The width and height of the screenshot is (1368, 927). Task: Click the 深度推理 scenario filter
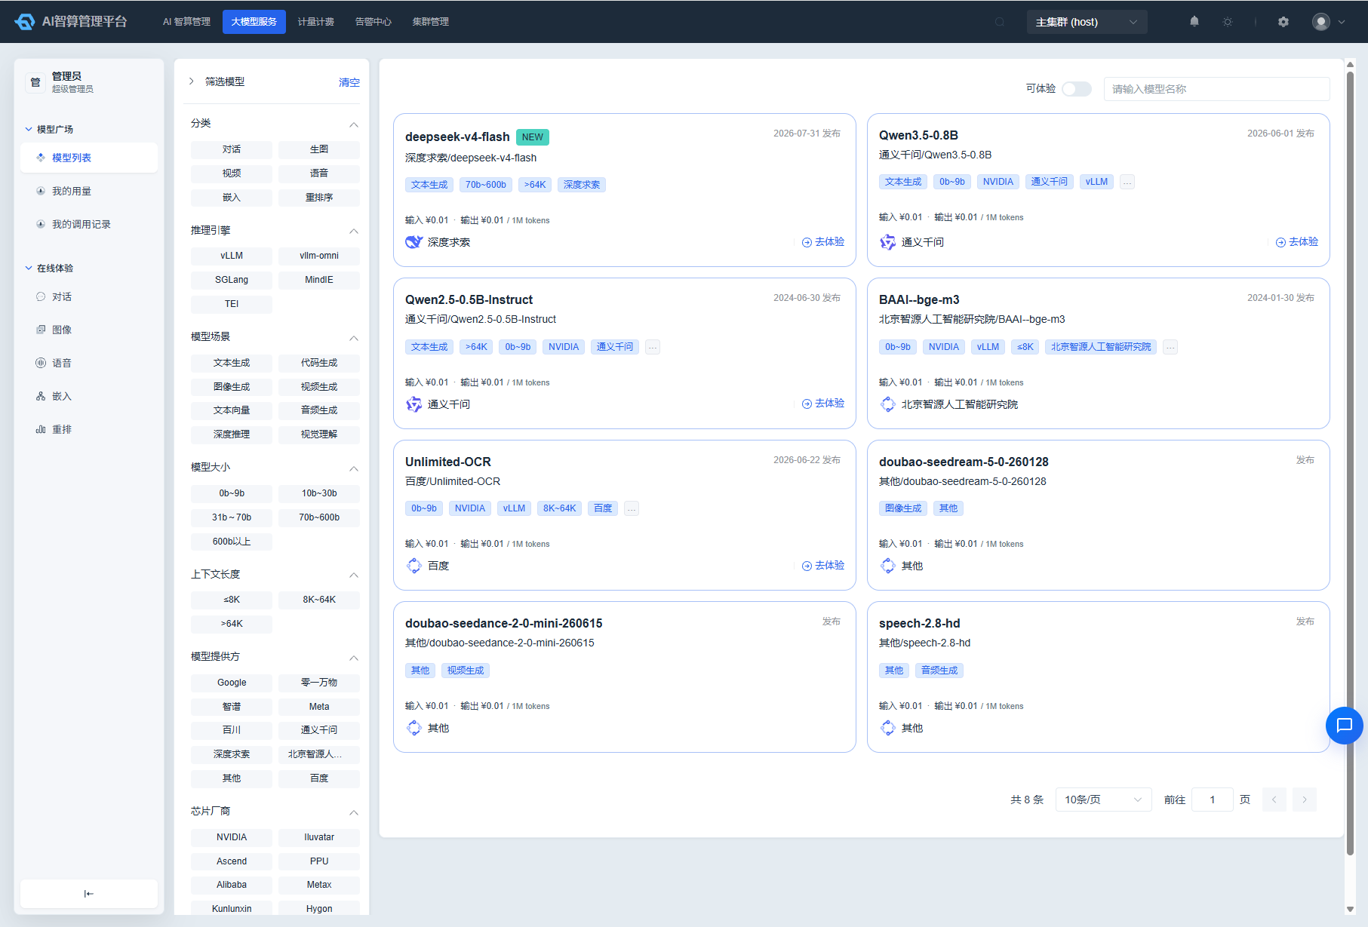point(232,434)
